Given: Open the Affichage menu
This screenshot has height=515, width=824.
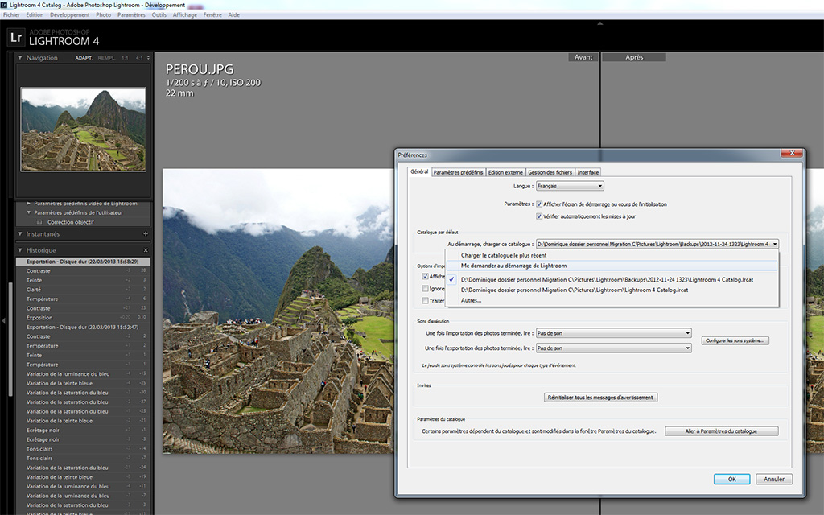Looking at the screenshot, I should [x=185, y=15].
